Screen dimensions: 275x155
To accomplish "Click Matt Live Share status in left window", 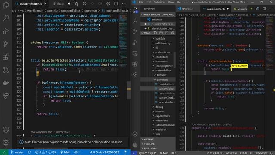I will (65, 152).
